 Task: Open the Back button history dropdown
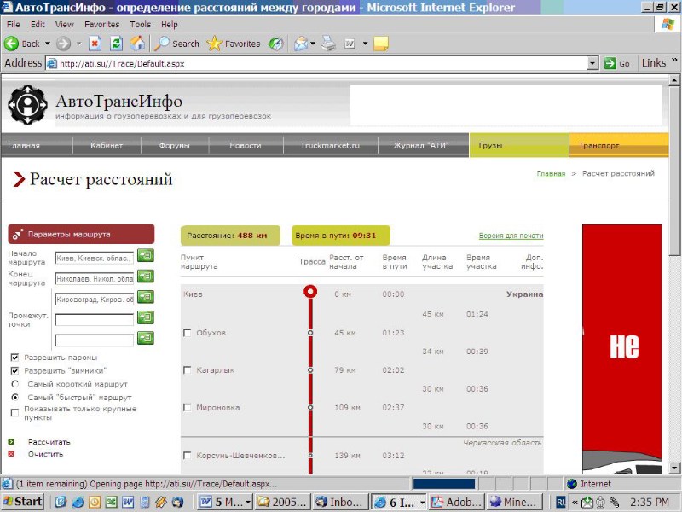(48, 44)
